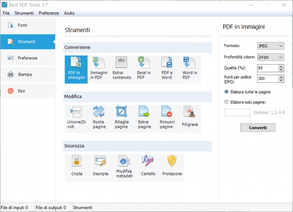Open the Excel in PDF converter
Viewport: 293px width, 212px height.
click(144, 69)
